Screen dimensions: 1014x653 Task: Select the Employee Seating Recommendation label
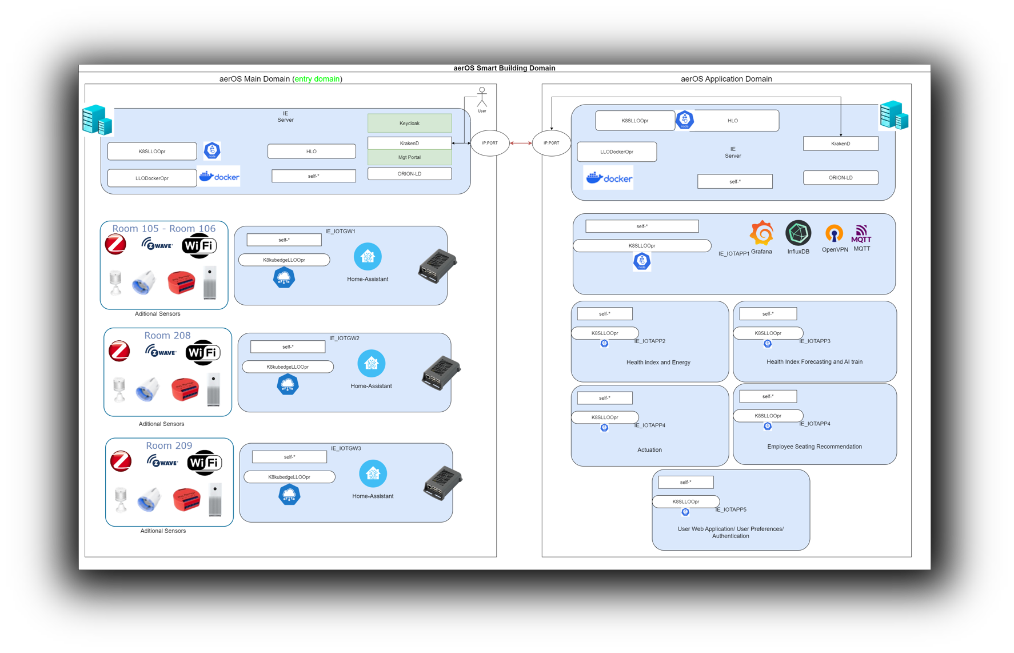coord(814,447)
